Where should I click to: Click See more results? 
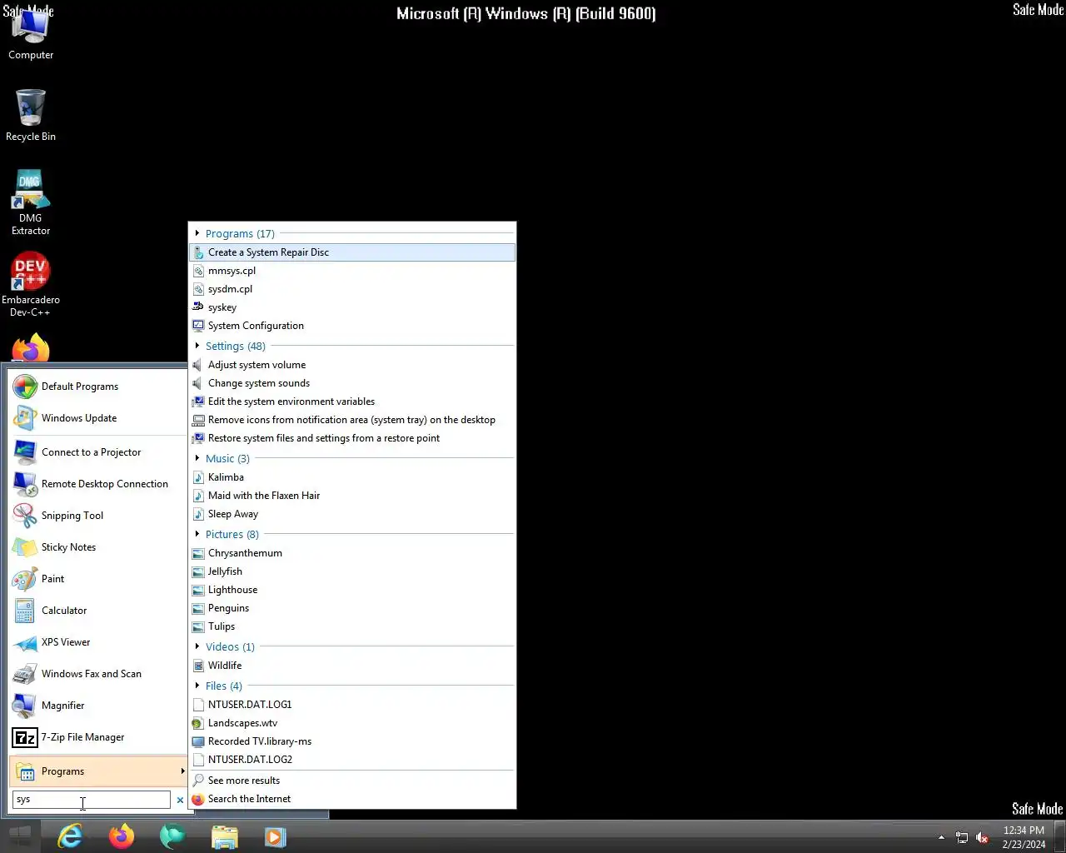click(x=352, y=781)
